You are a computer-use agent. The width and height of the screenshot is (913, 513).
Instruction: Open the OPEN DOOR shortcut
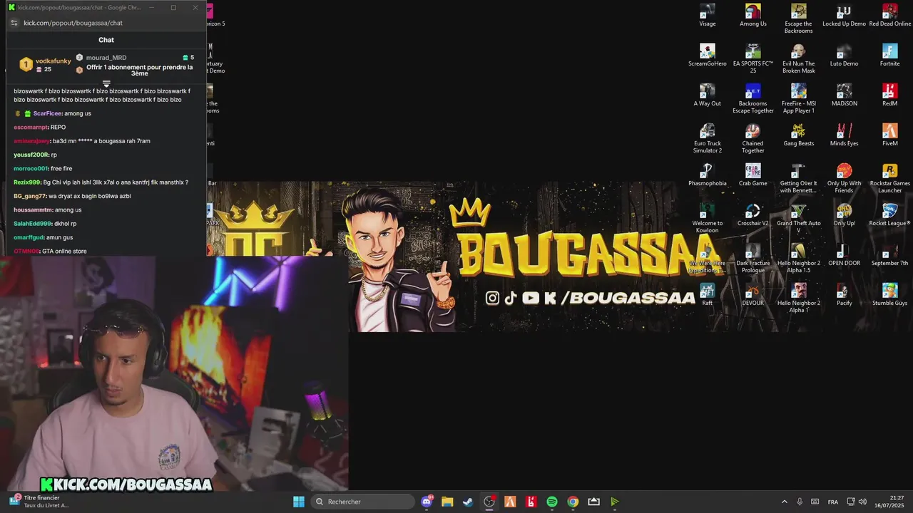click(x=844, y=255)
